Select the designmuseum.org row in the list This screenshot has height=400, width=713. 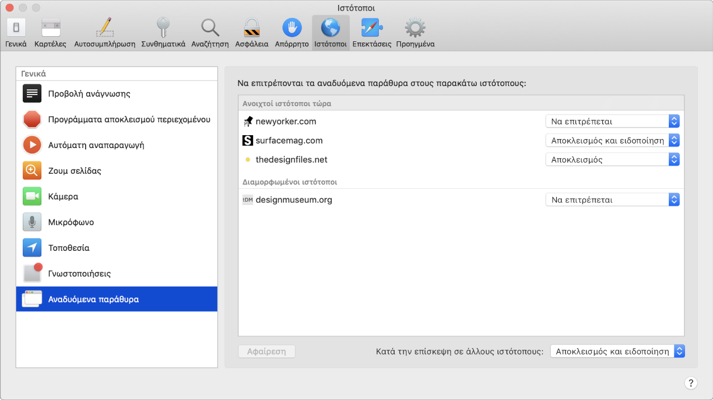(x=461, y=199)
